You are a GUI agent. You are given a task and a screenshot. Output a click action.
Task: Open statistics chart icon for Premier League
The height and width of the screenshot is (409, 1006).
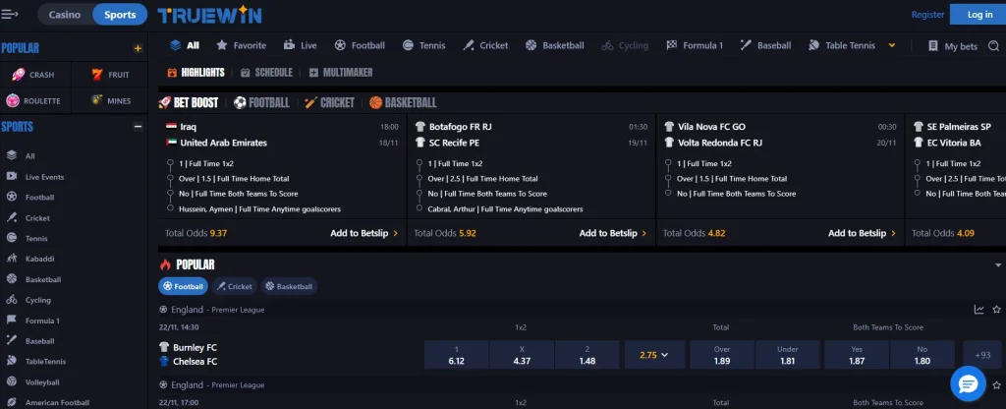pyautogui.click(x=979, y=310)
